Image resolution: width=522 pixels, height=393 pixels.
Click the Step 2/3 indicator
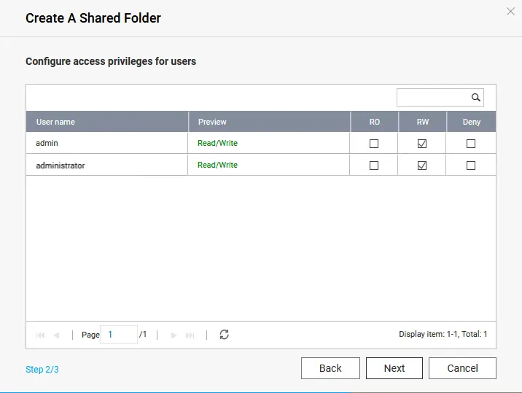pyautogui.click(x=42, y=370)
